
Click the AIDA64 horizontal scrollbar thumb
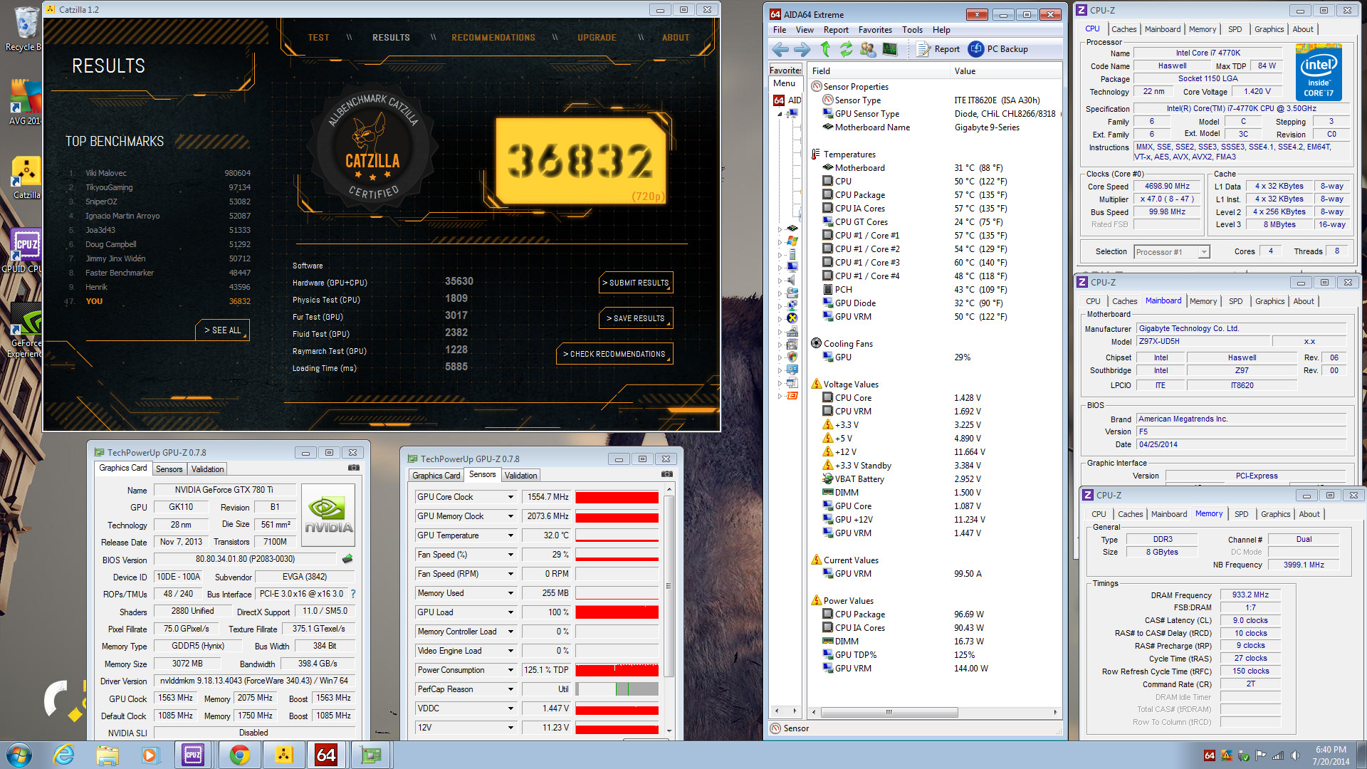pyautogui.click(x=889, y=712)
